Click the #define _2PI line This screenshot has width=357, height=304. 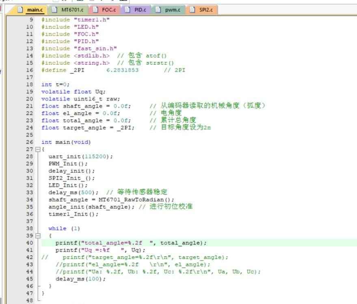point(90,70)
